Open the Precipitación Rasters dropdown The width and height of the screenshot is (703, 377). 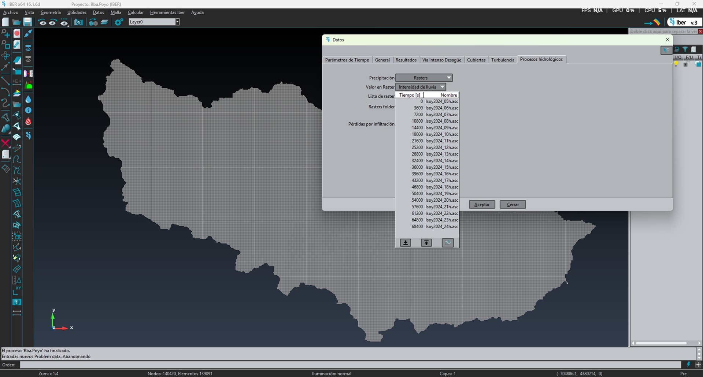424,78
